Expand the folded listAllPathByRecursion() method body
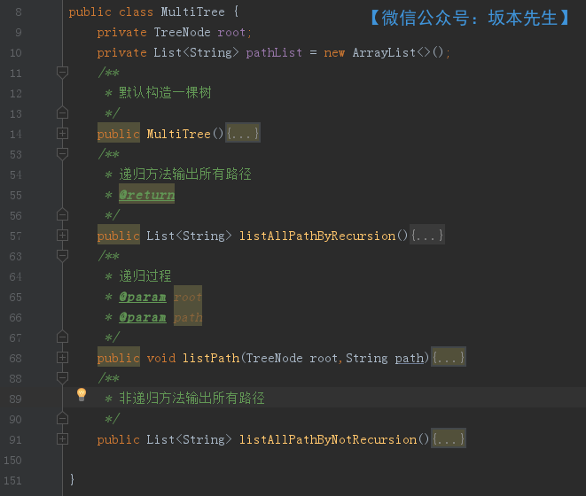 [x=427, y=236]
